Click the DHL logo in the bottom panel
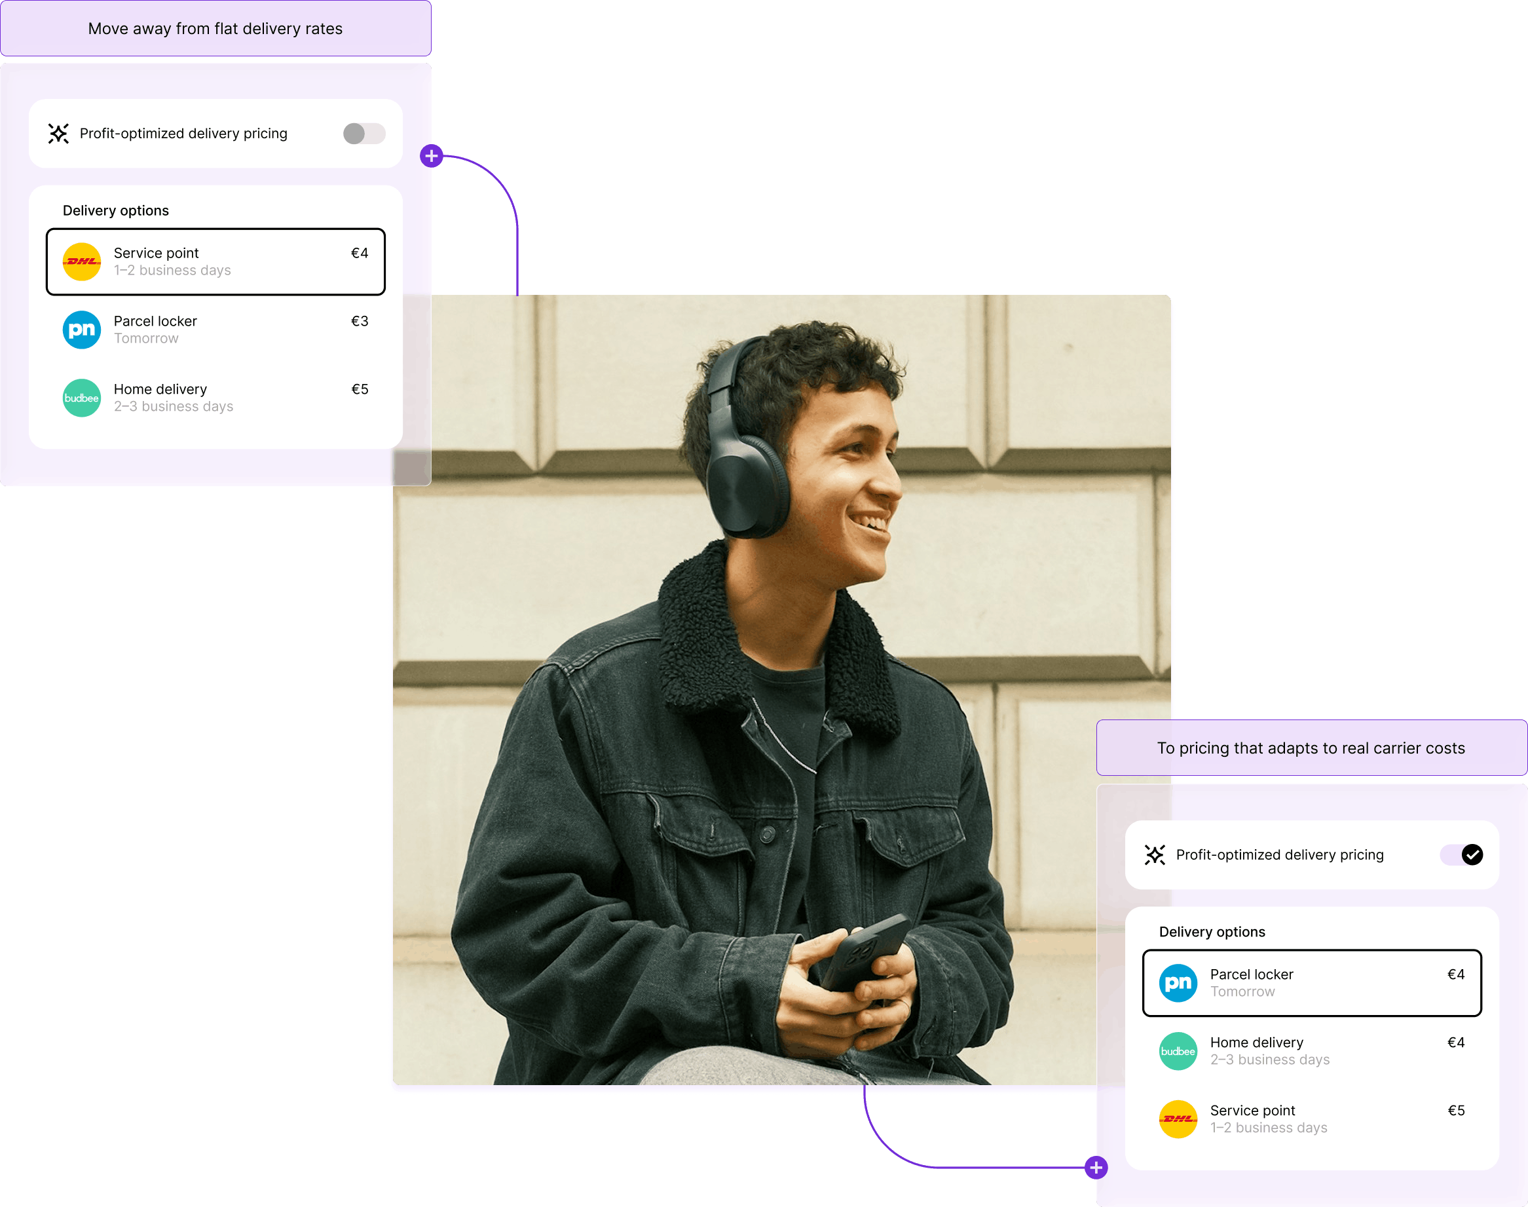 1178,1119
